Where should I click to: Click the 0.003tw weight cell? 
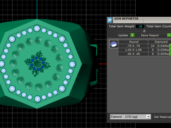163,54
